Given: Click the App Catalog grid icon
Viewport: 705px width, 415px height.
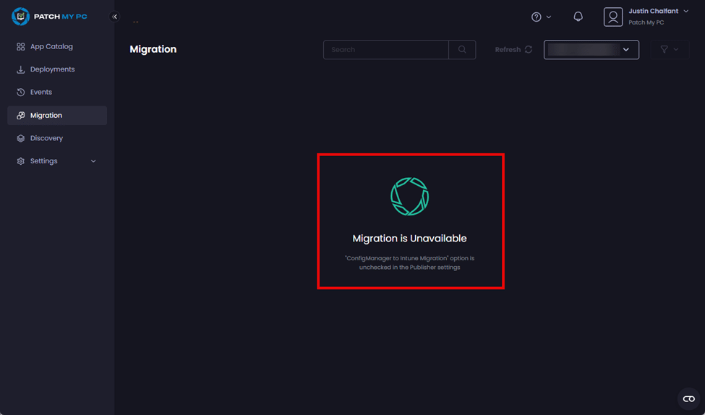Looking at the screenshot, I should [x=21, y=47].
